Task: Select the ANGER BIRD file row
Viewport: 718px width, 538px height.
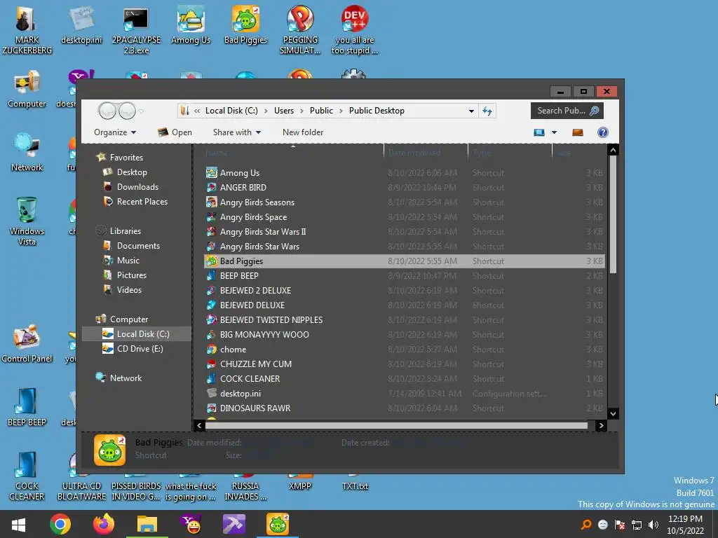Action: coord(405,188)
